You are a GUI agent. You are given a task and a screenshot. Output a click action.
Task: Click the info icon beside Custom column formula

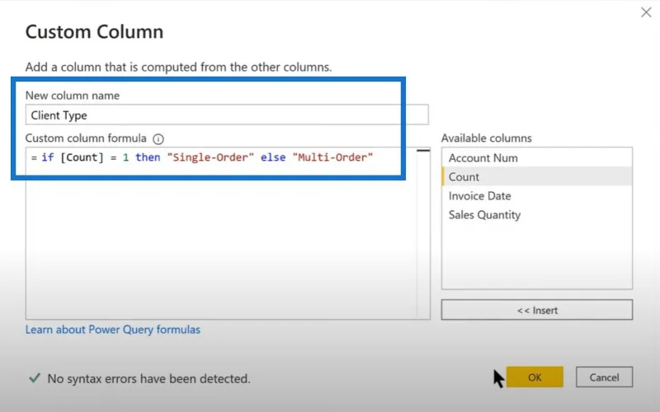158,138
